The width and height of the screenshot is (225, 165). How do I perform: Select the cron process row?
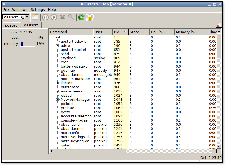pos(133,62)
